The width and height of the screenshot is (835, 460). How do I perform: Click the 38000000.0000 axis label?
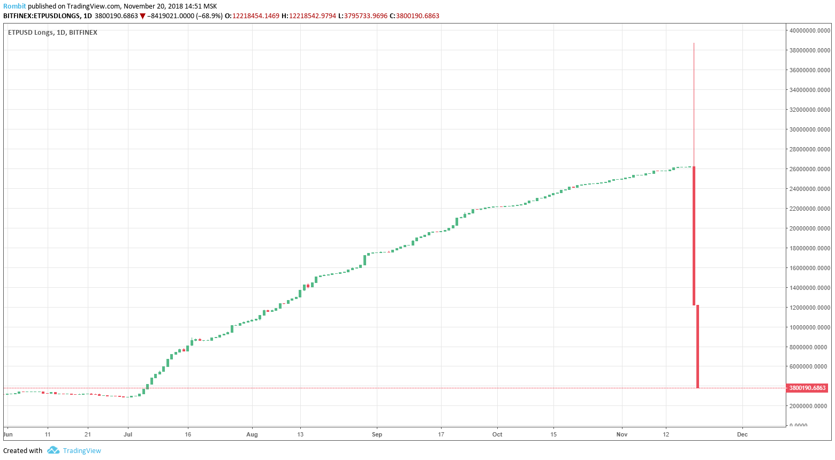(x=810, y=50)
